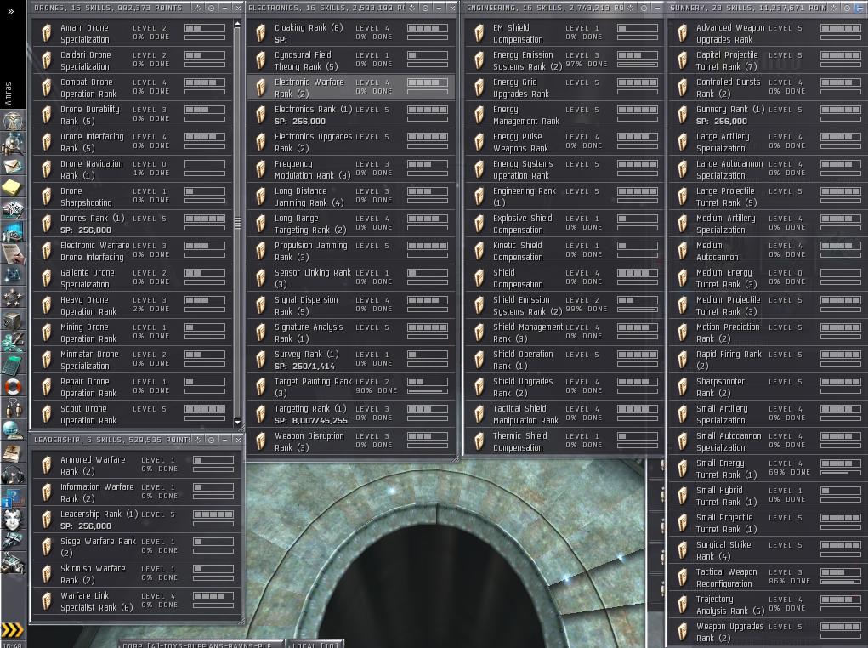868x648 pixels.
Task: Open the calculator icon in sidebar
Action: [13, 365]
